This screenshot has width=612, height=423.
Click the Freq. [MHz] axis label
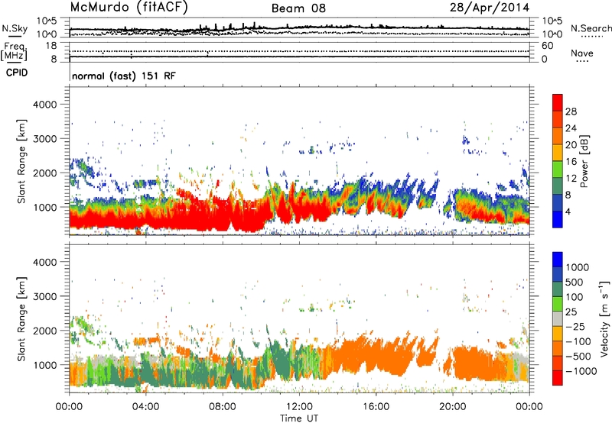click(15, 51)
